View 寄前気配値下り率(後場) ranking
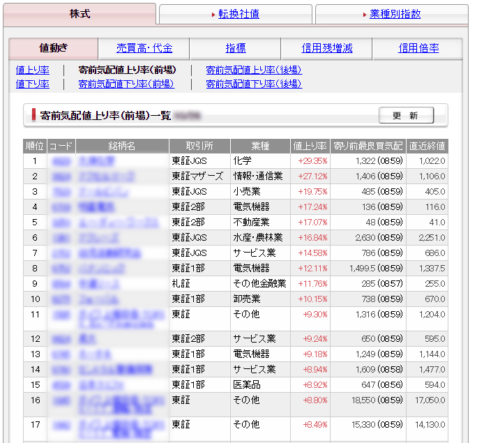 [254, 84]
